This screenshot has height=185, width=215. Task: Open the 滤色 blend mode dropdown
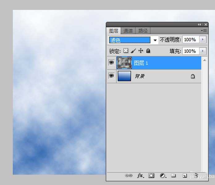pyautogui.click(x=134, y=40)
